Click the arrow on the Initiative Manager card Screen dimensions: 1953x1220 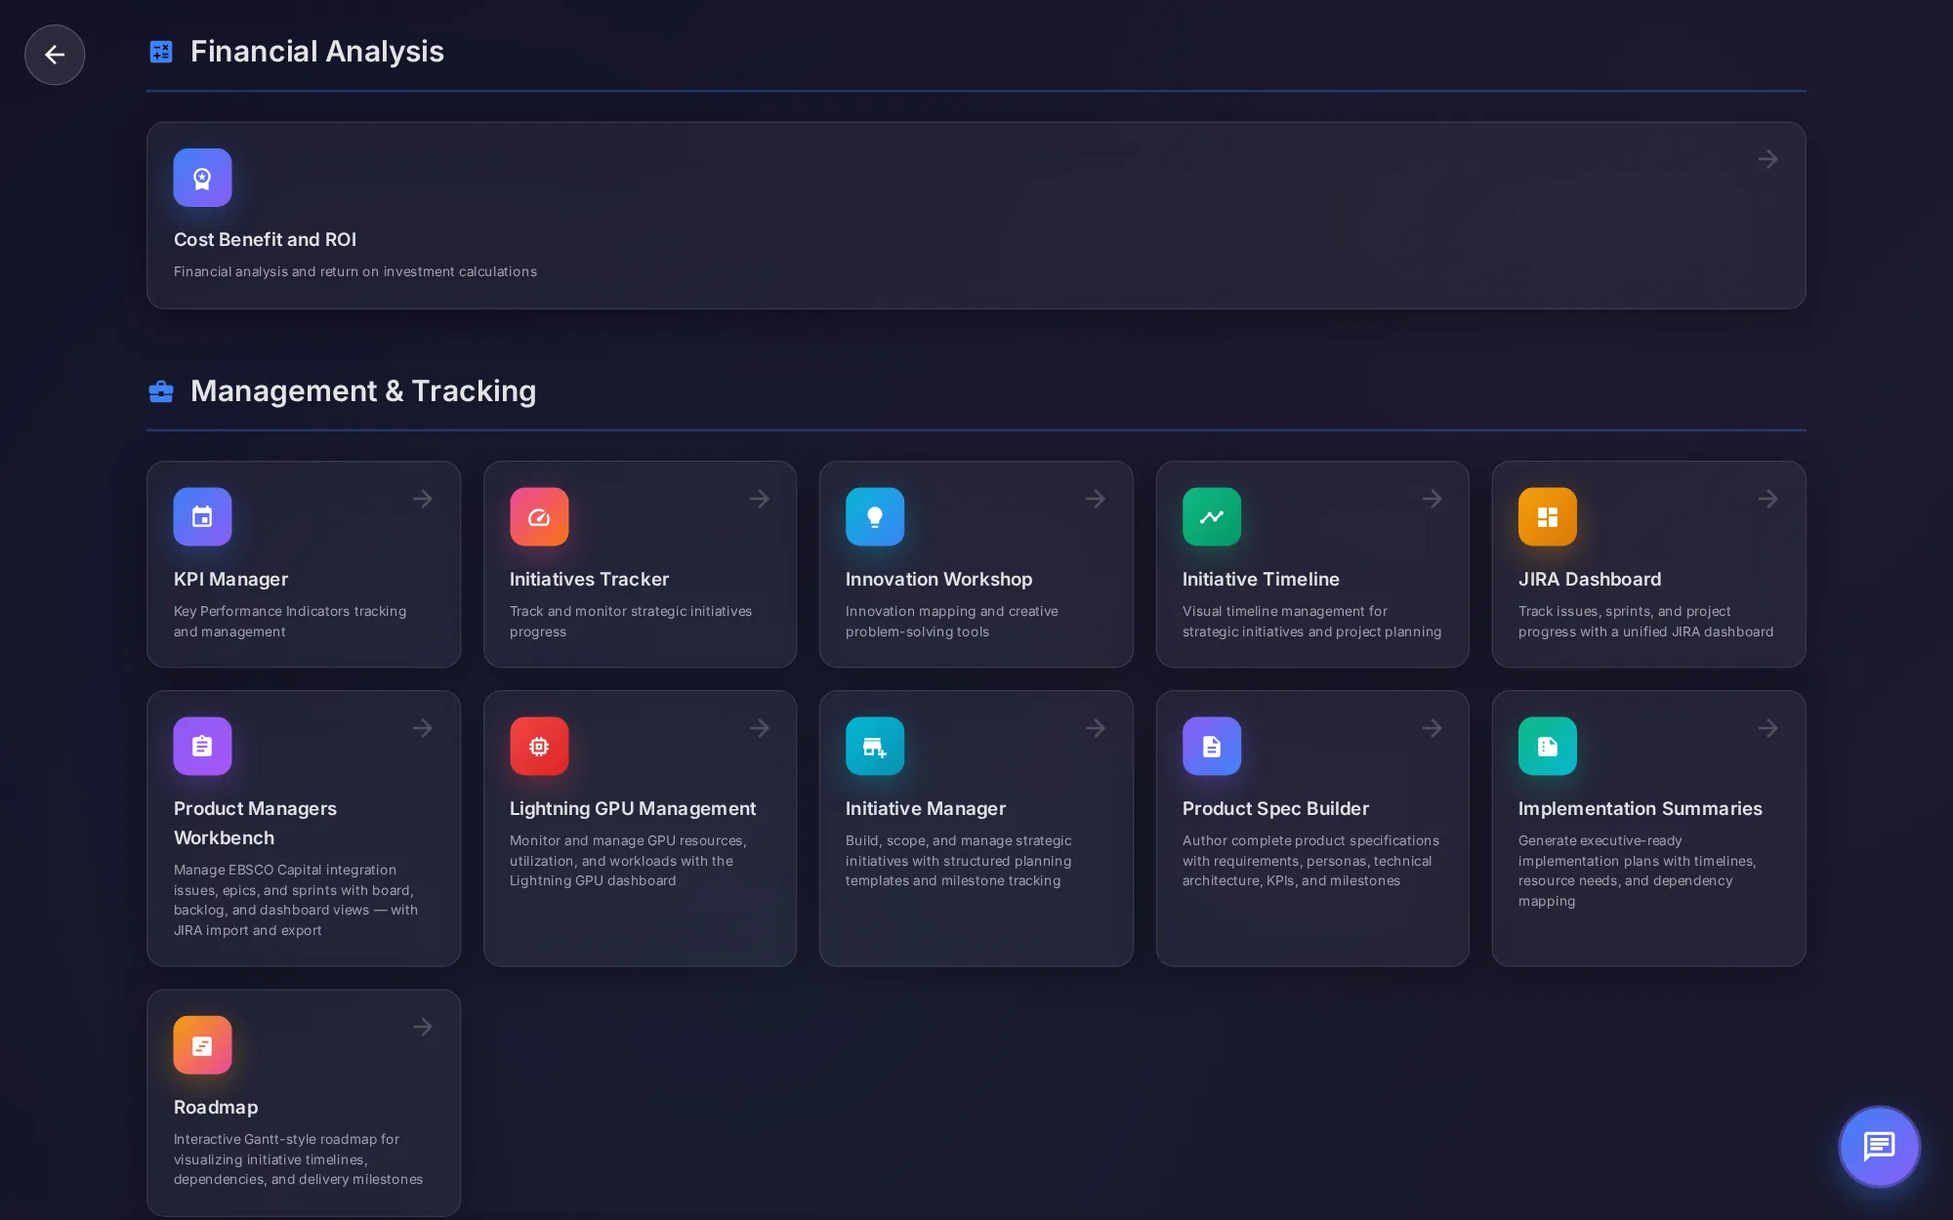1096,728
